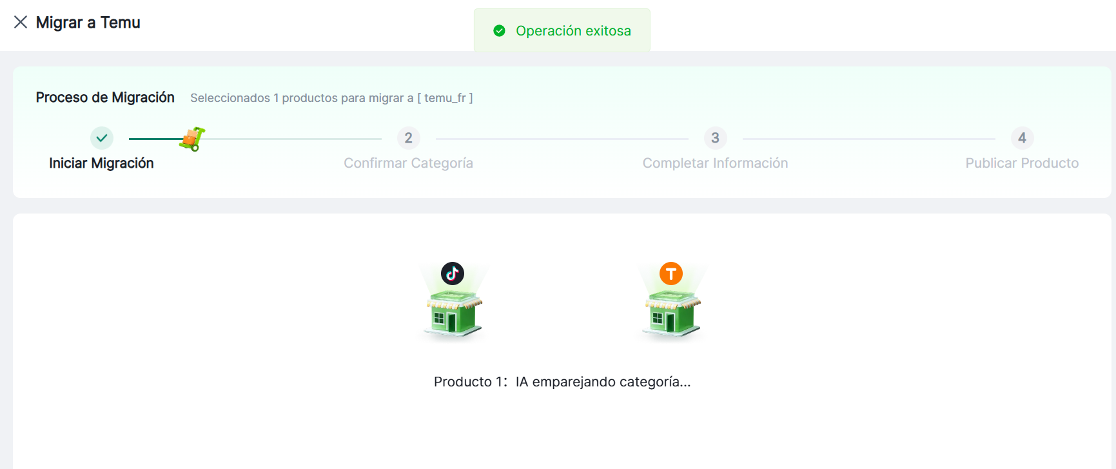The image size is (1116, 469).
Task: Click the selected products temu_fr summary text
Action: 331,98
